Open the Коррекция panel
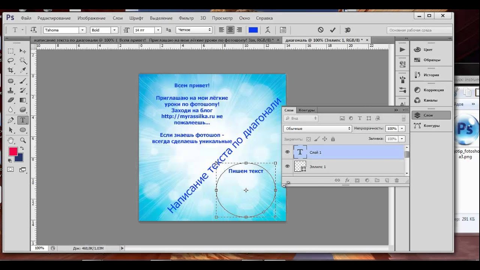Screen dimensions: 480x270 pyautogui.click(x=433, y=90)
